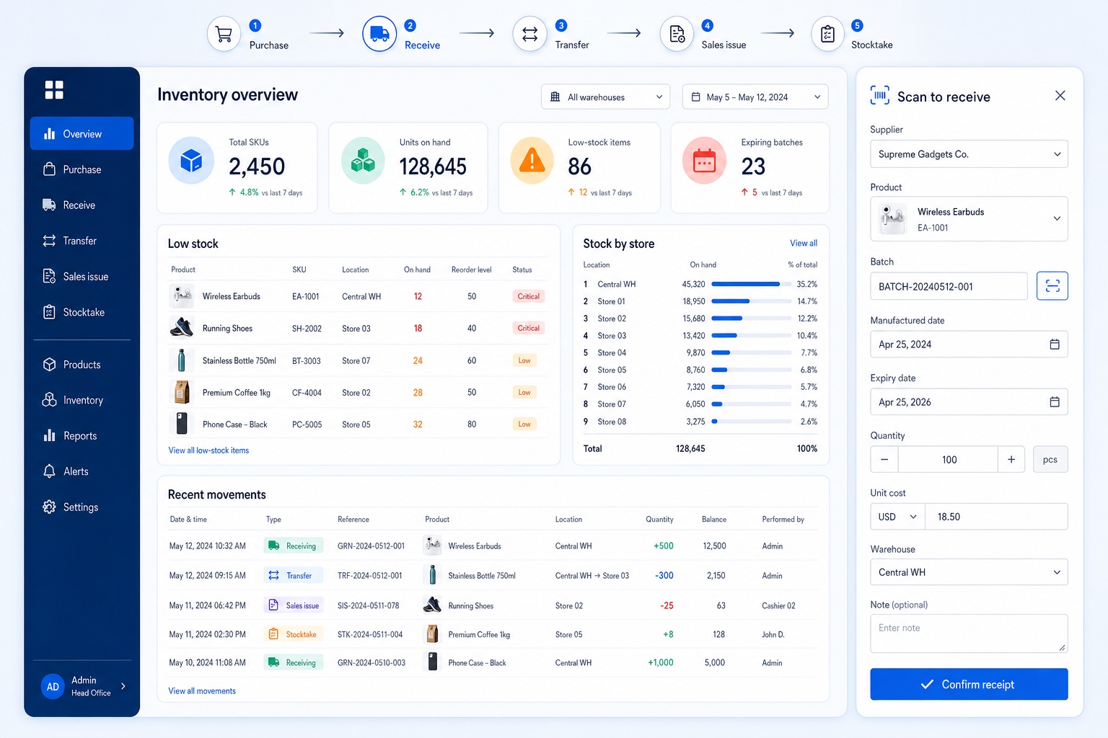Click the optional Note text field

pyautogui.click(x=969, y=633)
